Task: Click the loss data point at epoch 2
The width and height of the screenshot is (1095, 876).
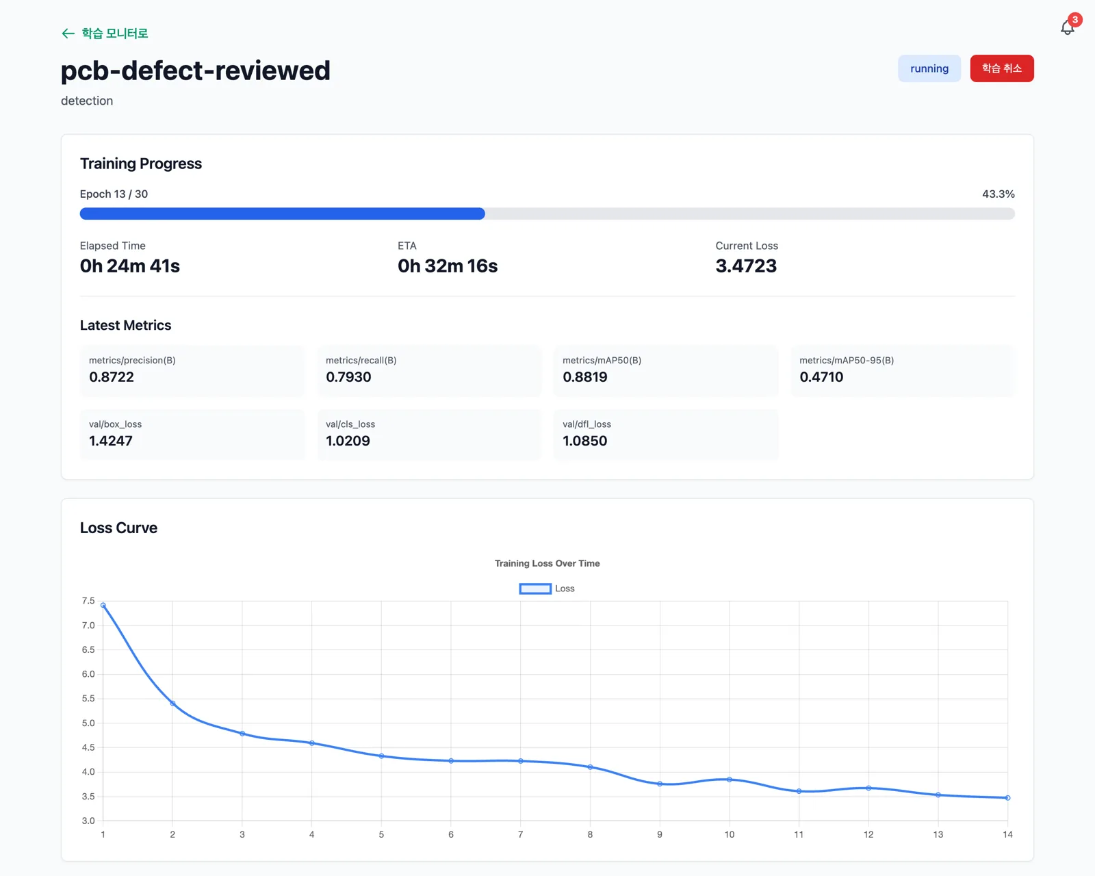Action: pos(172,704)
